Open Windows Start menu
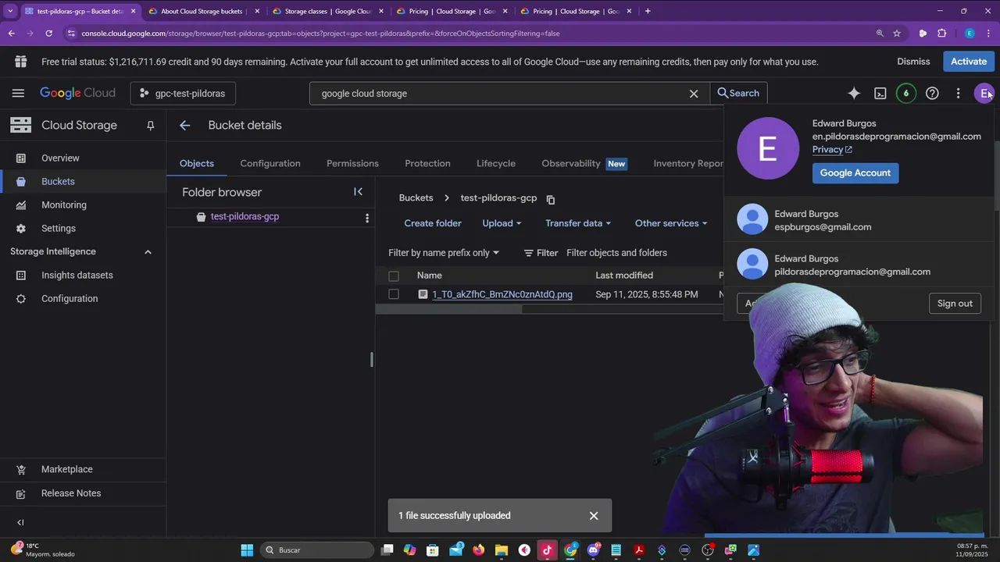The height and width of the screenshot is (562, 1000). [x=247, y=550]
